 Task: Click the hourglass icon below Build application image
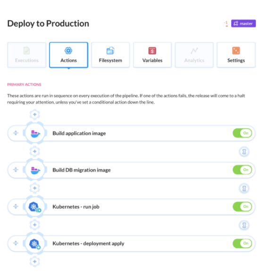(x=244, y=152)
